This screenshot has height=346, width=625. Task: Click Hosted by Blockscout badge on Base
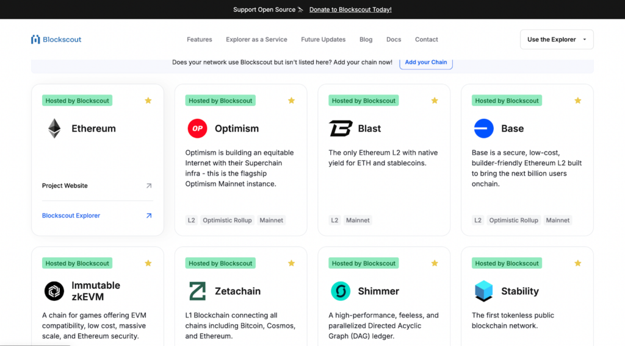click(507, 101)
